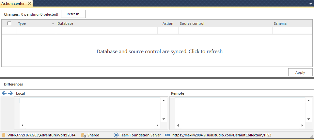
Task: Click the Local pane text field
Action: pyautogui.click(x=90, y=101)
